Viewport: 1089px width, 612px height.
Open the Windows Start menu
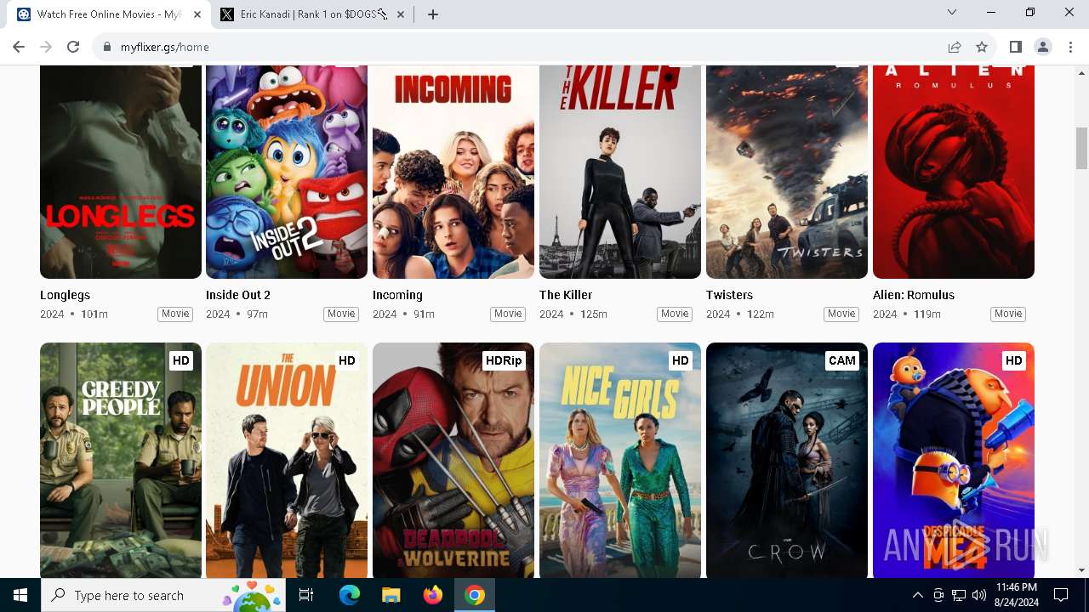pos(20,595)
